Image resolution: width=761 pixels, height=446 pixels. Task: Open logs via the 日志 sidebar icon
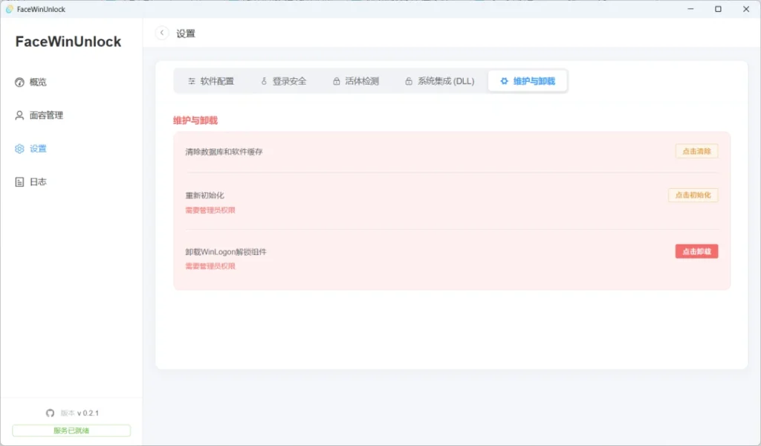pos(18,181)
